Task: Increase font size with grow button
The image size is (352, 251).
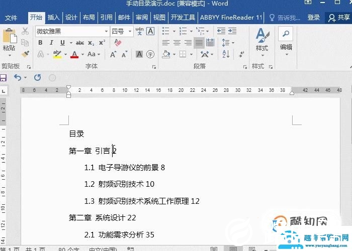Action: pyautogui.click(x=113, y=54)
